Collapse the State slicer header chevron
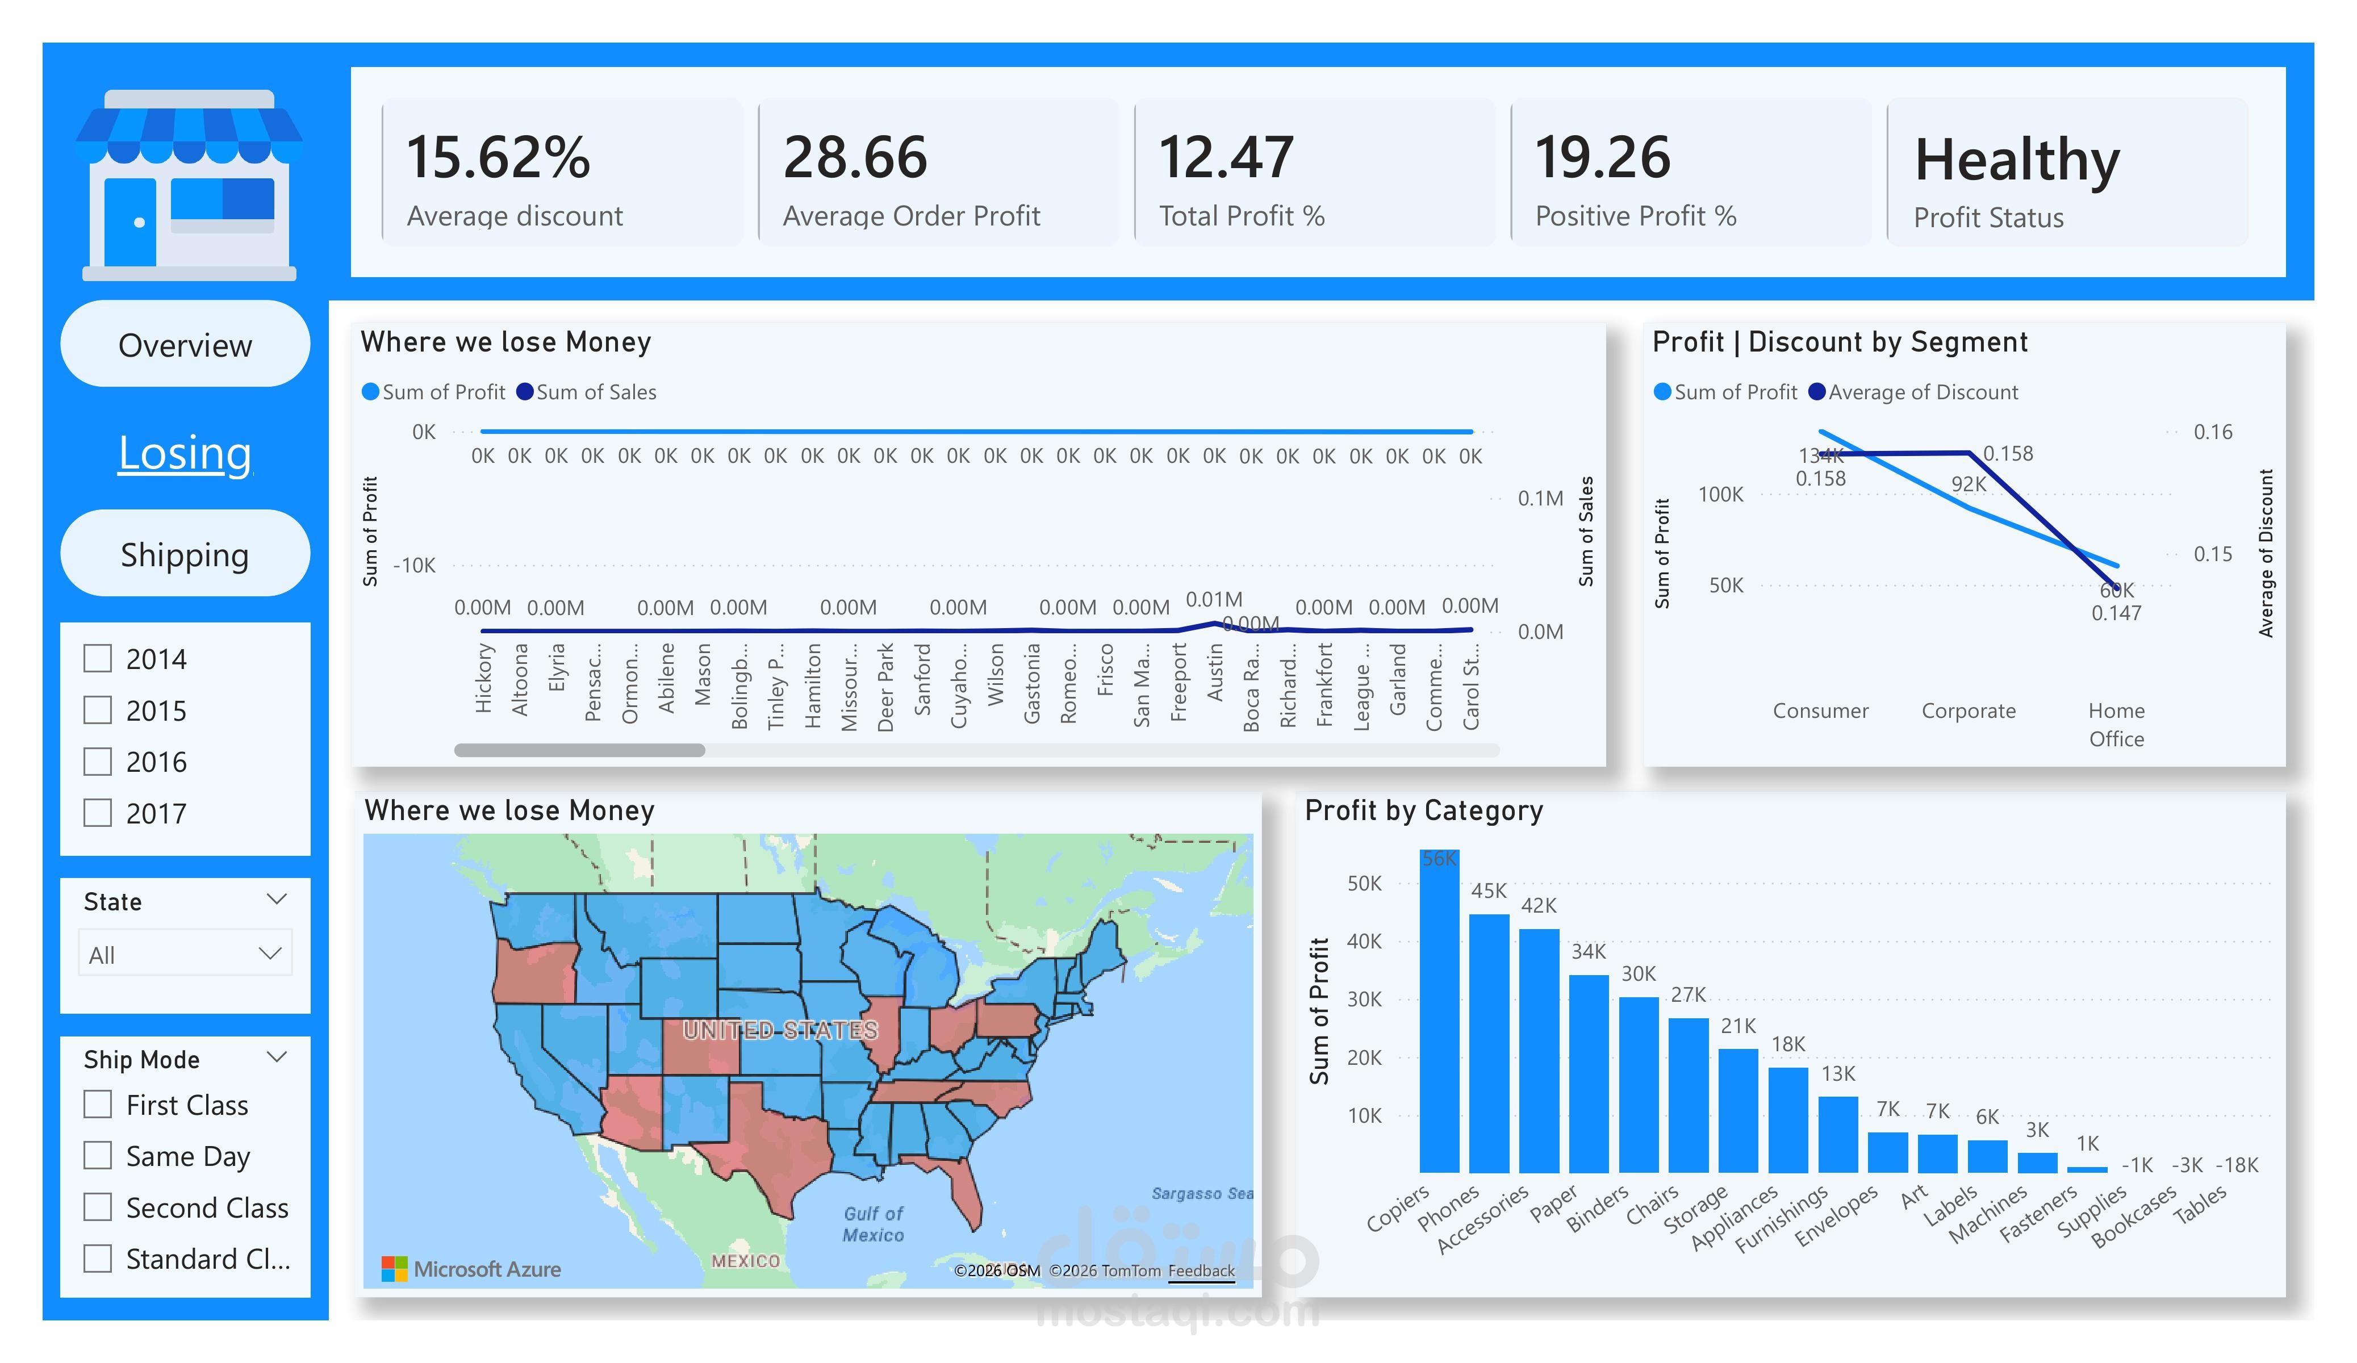The width and height of the screenshot is (2357, 1363). pyautogui.click(x=276, y=900)
